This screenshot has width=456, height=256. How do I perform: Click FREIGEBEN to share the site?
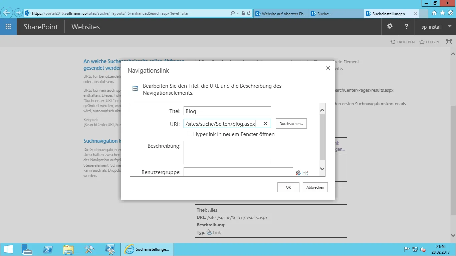coord(403,42)
